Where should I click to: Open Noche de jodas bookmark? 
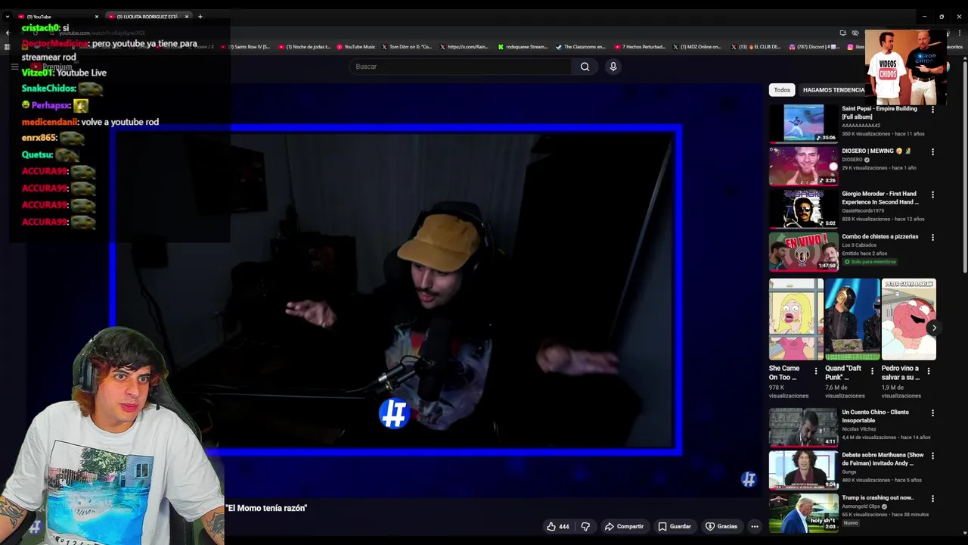tap(305, 47)
